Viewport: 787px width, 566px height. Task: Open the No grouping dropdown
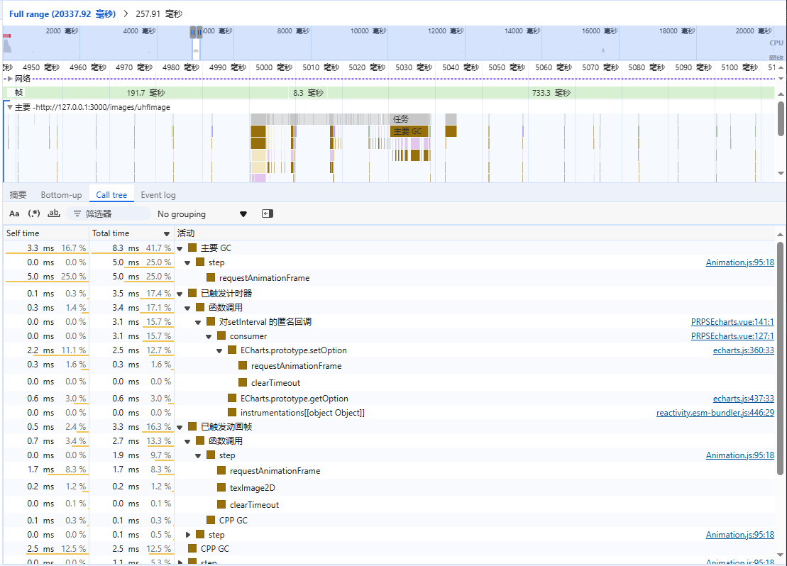202,213
